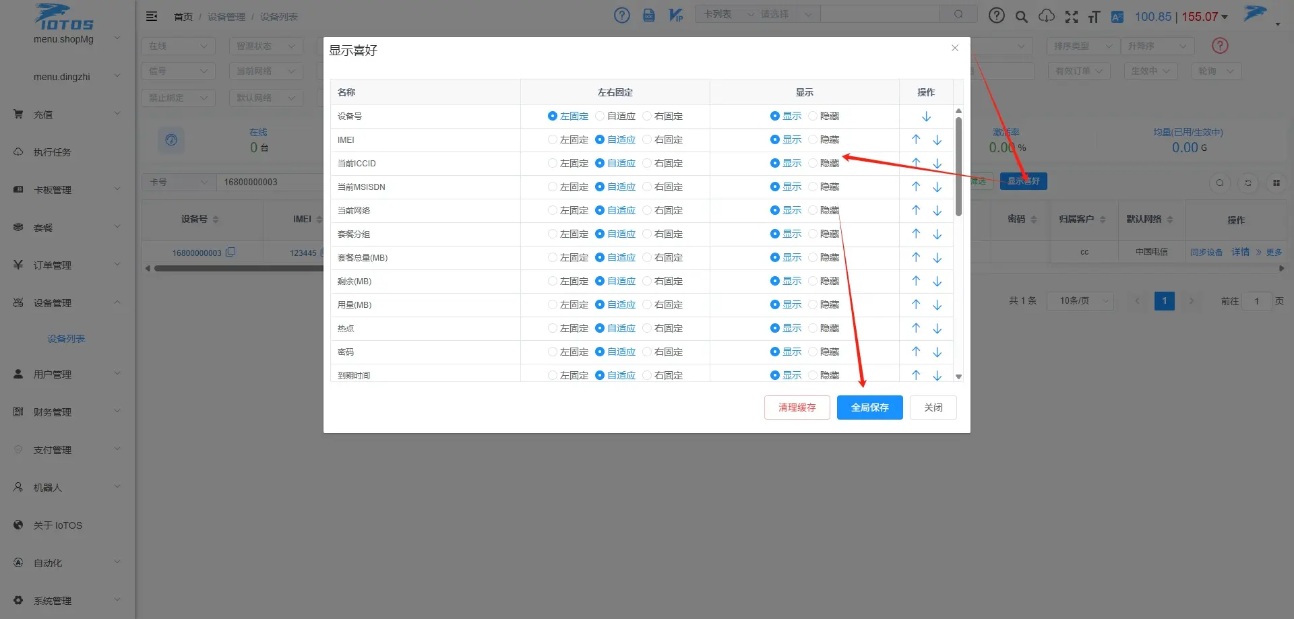
Task: Open 系统管理 sidebar menu
Action: [x=67, y=601]
